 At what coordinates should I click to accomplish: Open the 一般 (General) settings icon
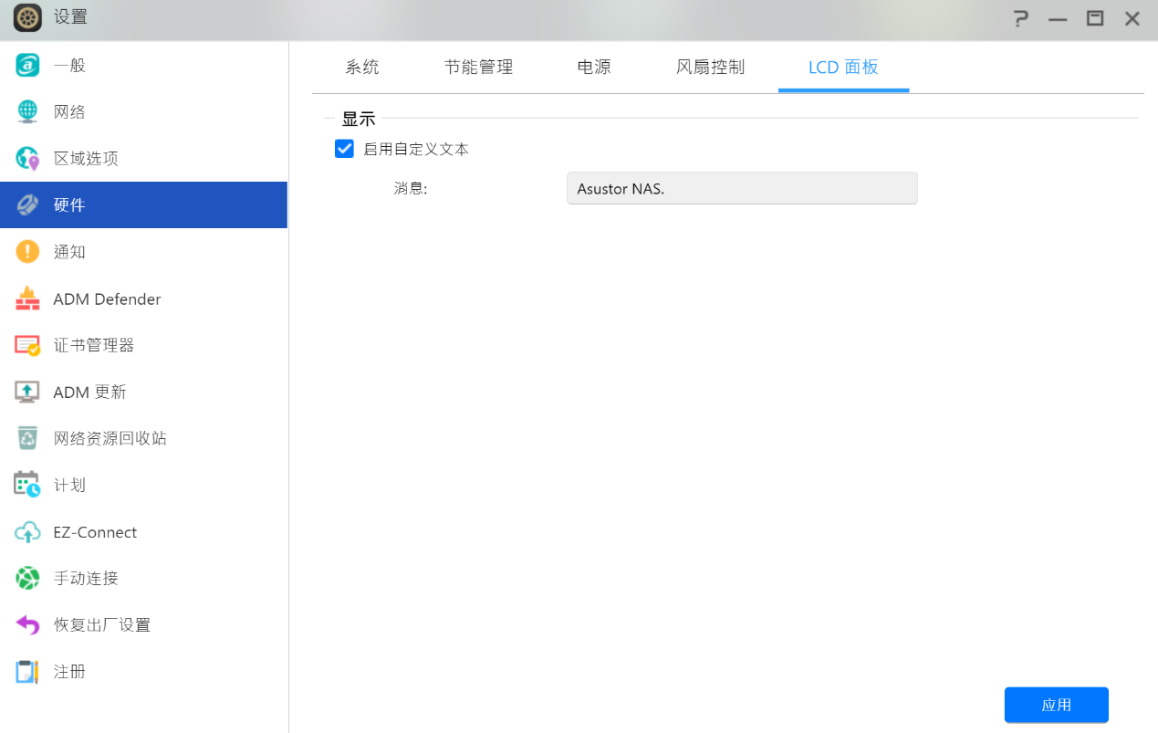[27, 66]
